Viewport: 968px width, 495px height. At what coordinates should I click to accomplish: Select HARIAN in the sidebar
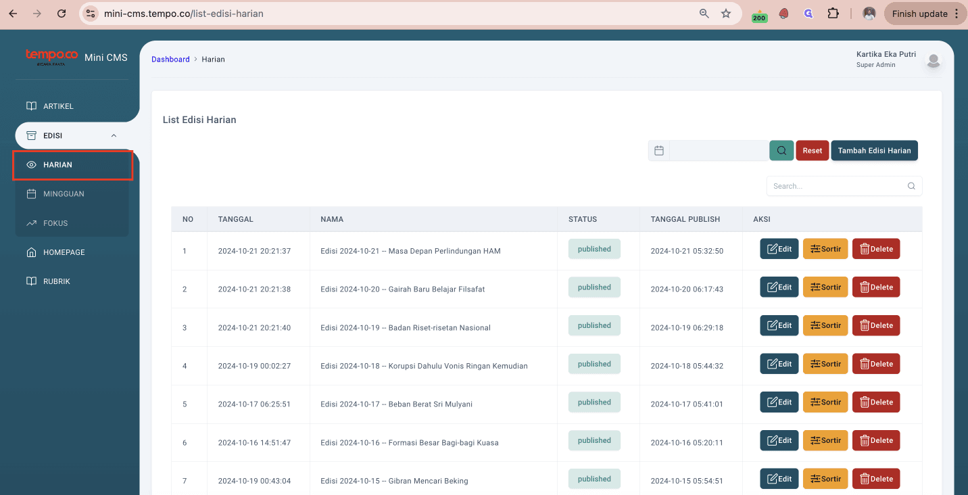click(x=73, y=165)
